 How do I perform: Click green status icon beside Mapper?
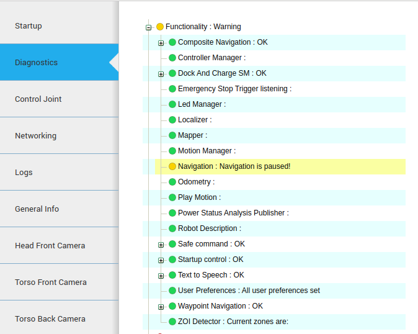coord(172,135)
